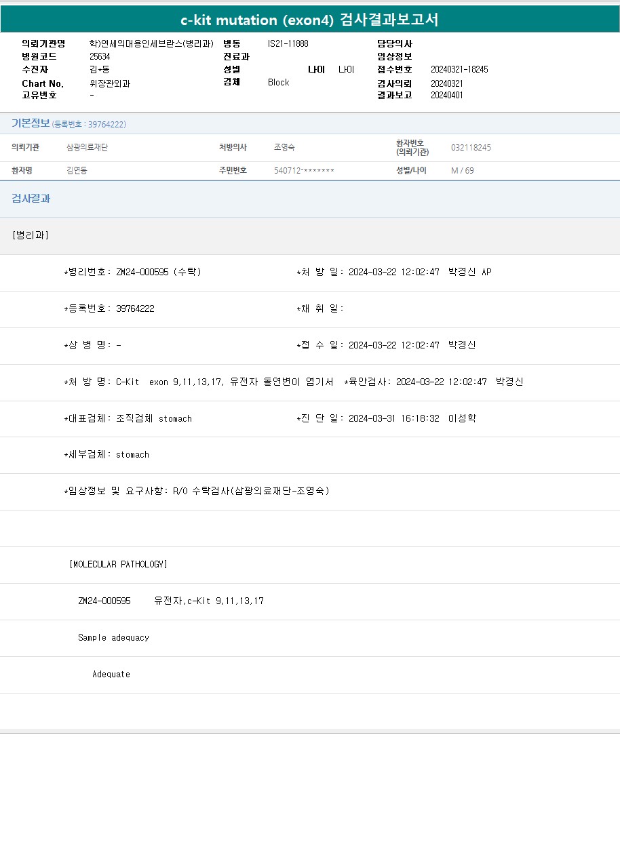The width and height of the screenshot is (620, 842).
Task: Select the 접수번호 value 20240321-18245
Action: [x=459, y=70]
